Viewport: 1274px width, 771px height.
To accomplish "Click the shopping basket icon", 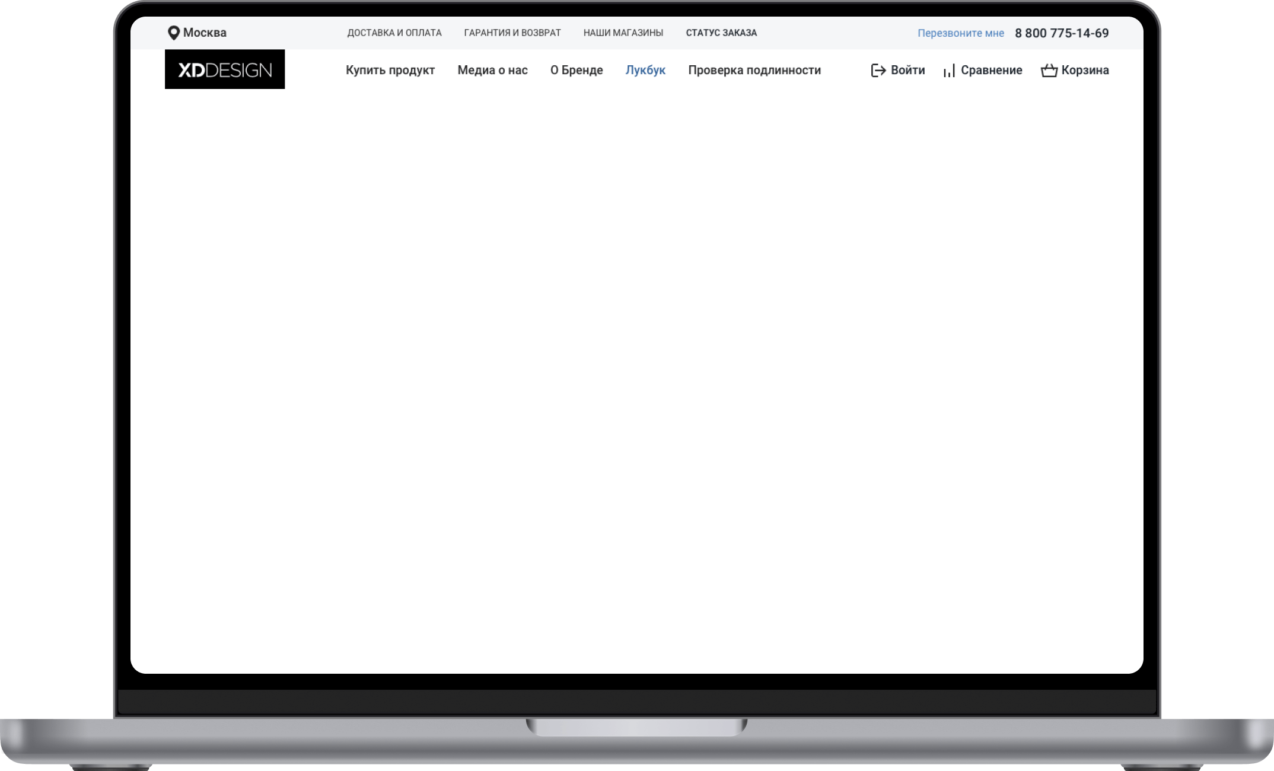I will click(1049, 71).
